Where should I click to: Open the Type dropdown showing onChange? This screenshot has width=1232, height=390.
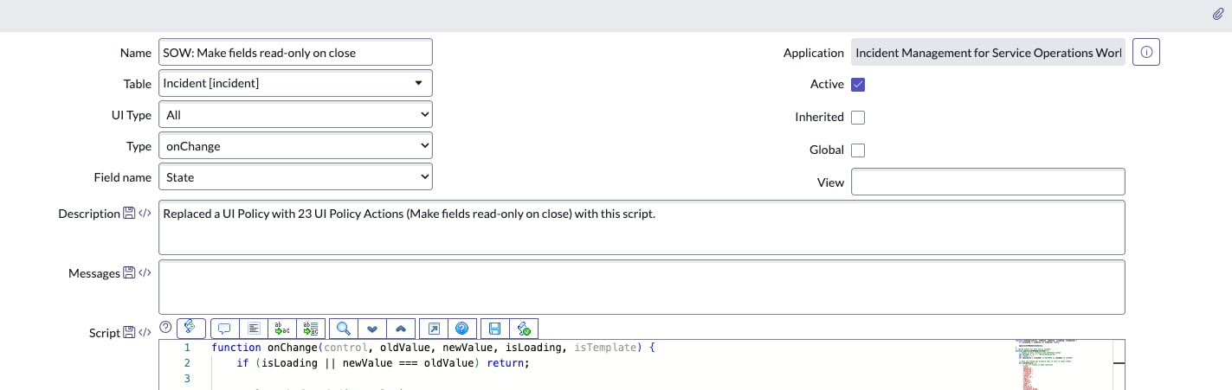(x=295, y=146)
